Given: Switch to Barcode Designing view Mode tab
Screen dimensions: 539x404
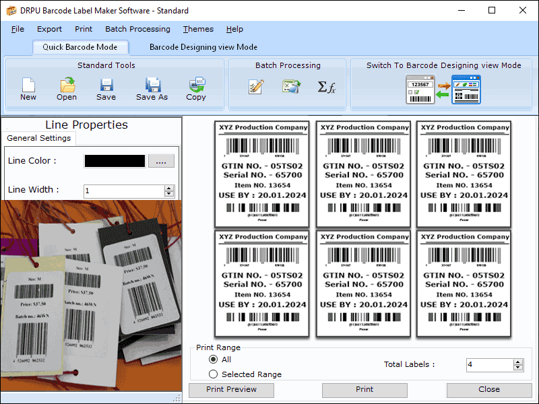Looking at the screenshot, I should pos(203,47).
